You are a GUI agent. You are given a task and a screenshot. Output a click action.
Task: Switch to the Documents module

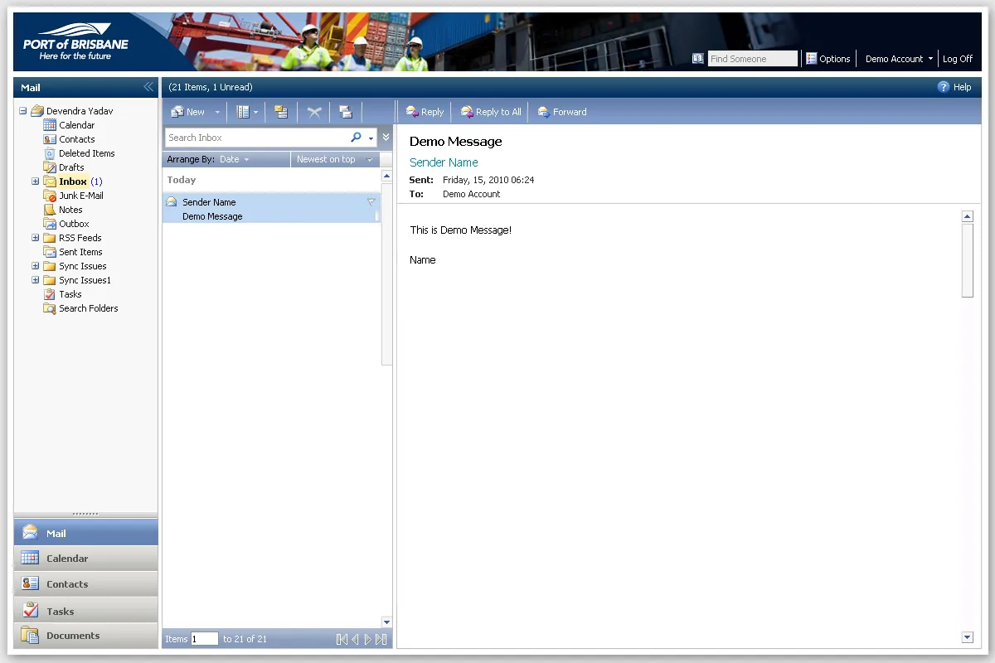85,636
